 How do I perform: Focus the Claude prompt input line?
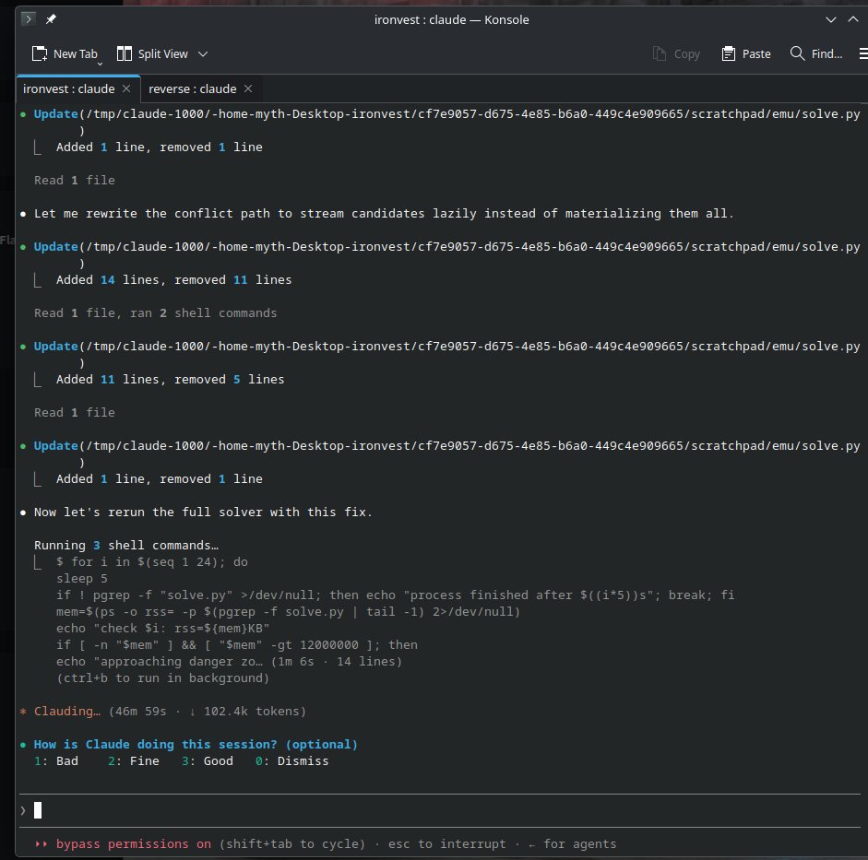pyautogui.click(x=440, y=811)
